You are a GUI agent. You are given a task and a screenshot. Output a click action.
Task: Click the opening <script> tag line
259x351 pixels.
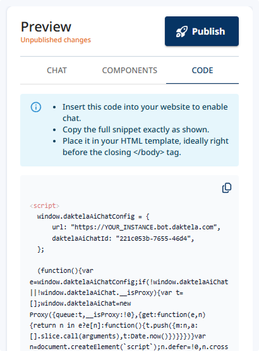click(x=44, y=205)
